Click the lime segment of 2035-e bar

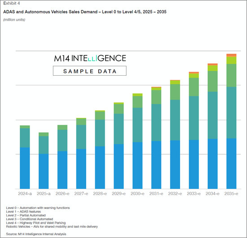[x=231, y=61]
